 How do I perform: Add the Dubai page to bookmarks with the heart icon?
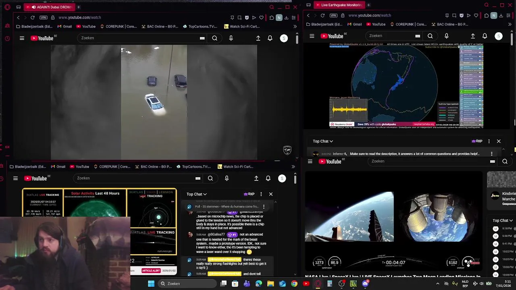[261, 18]
